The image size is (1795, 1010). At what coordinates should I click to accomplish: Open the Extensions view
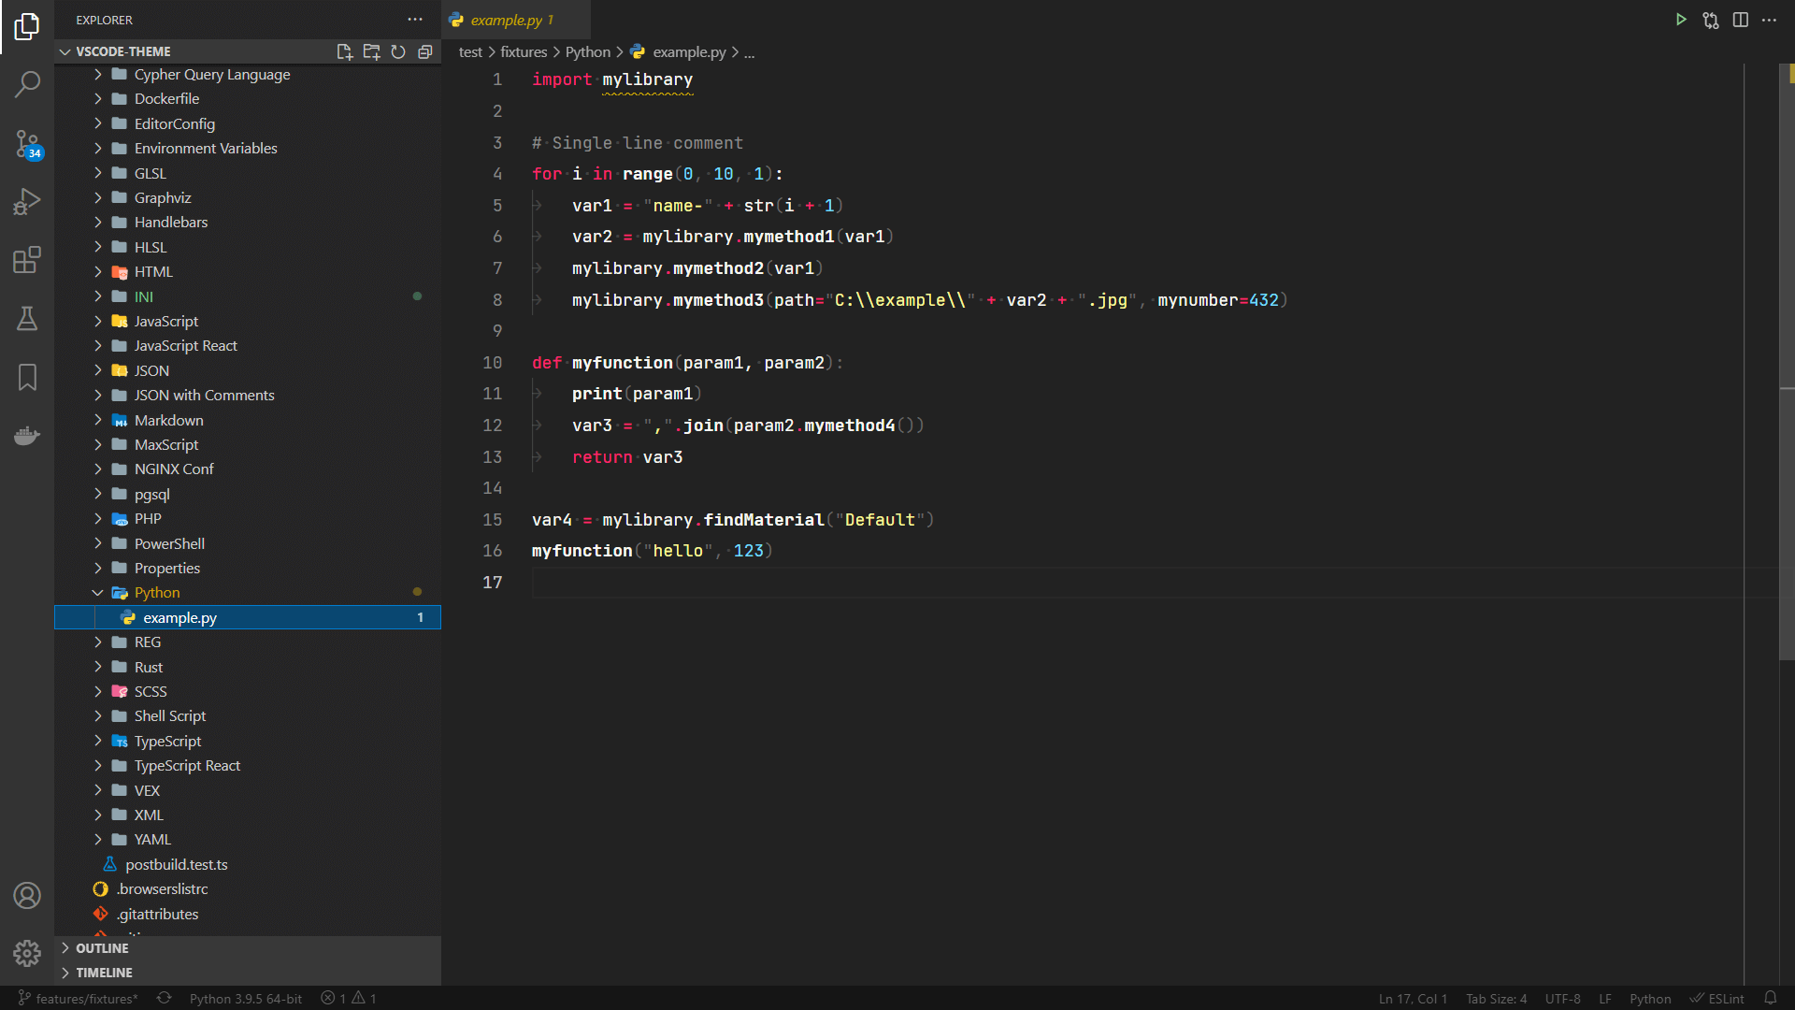[x=27, y=260]
